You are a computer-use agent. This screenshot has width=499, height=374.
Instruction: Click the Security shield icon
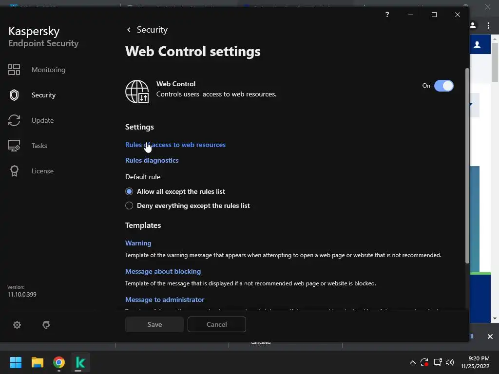[x=14, y=95]
